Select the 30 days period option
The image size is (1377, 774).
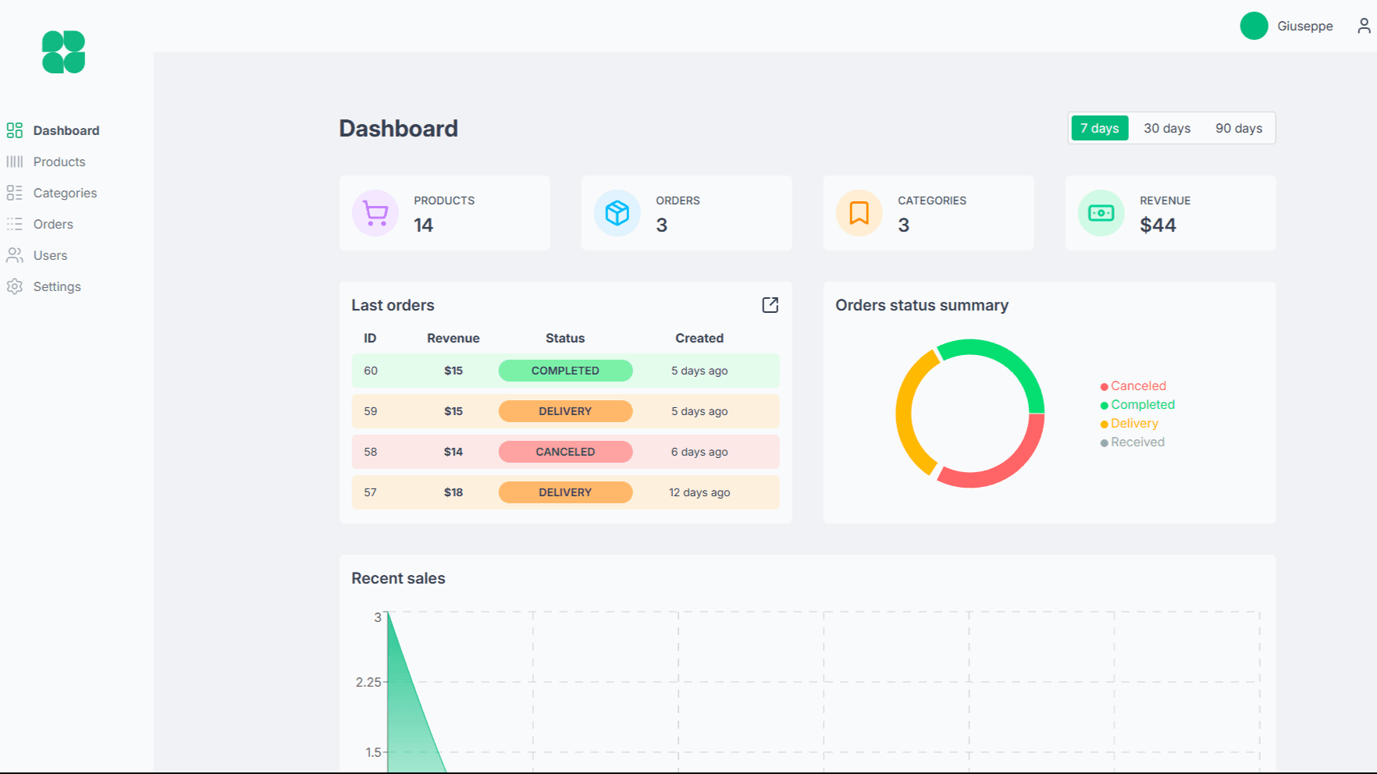click(x=1166, y=128)
